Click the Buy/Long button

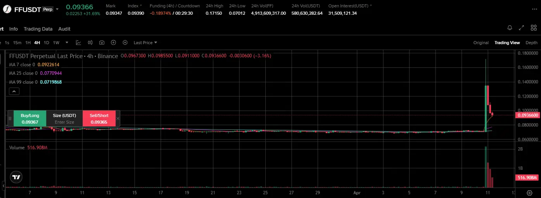[30, 119]
